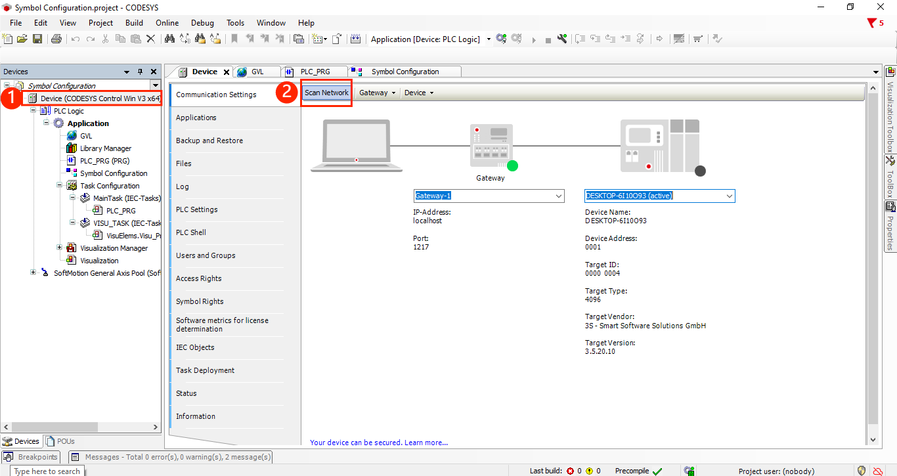Image resolution: width=897 pixels, height=476 pixels.
Task: Follow the "Learn more..." link
Action: coord(426,443)
